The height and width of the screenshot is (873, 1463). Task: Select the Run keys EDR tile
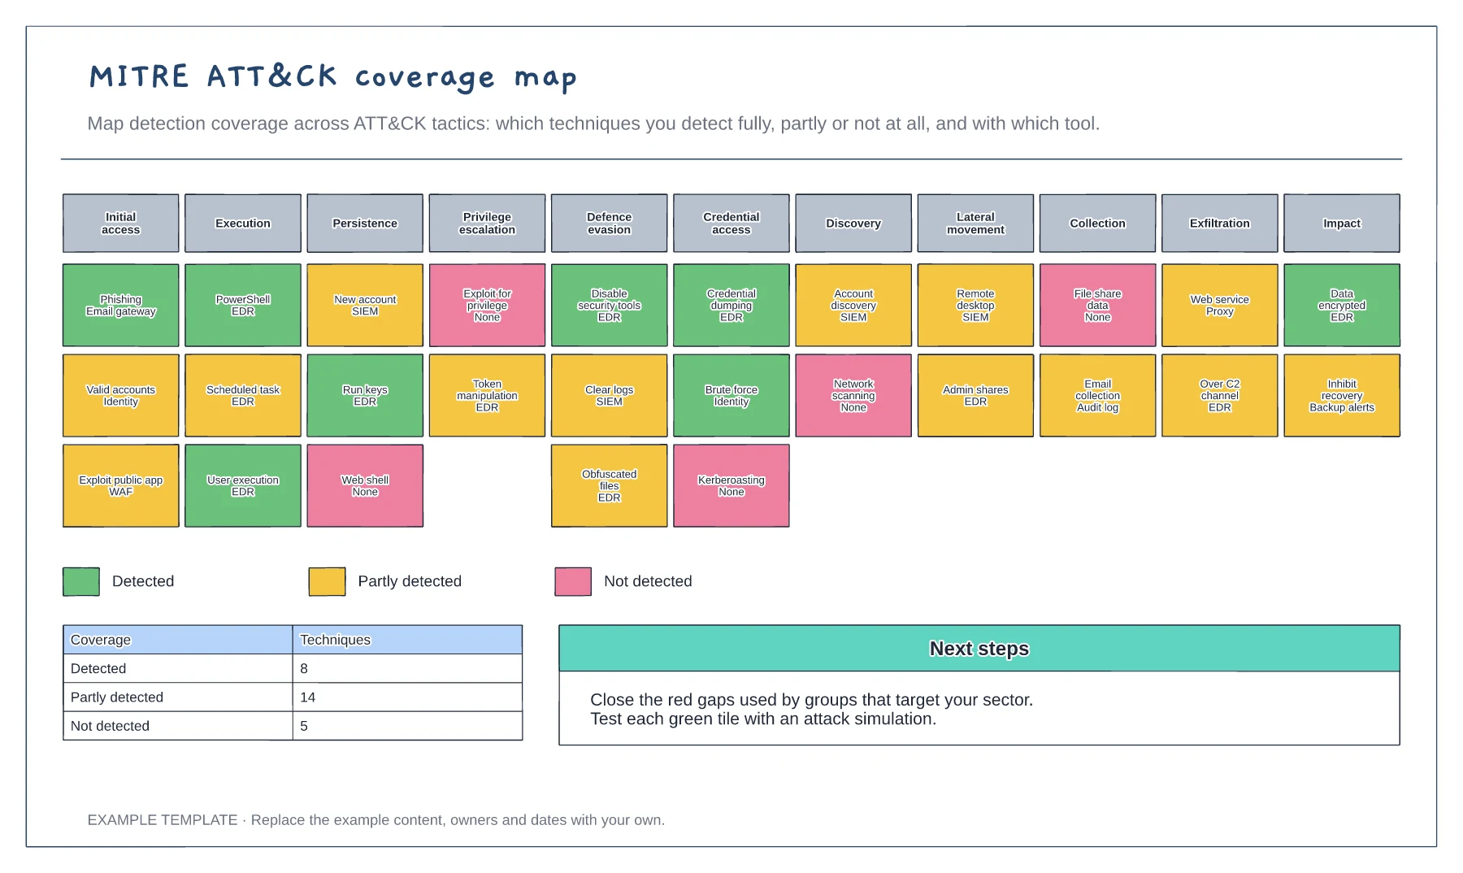point(365,396)
